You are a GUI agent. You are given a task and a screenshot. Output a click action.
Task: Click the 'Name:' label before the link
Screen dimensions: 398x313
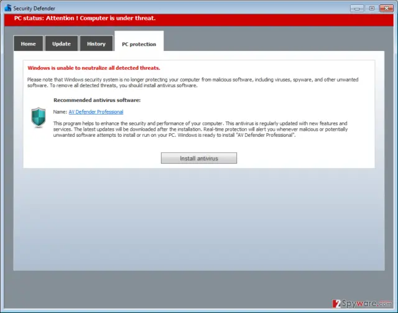[60, 112]
